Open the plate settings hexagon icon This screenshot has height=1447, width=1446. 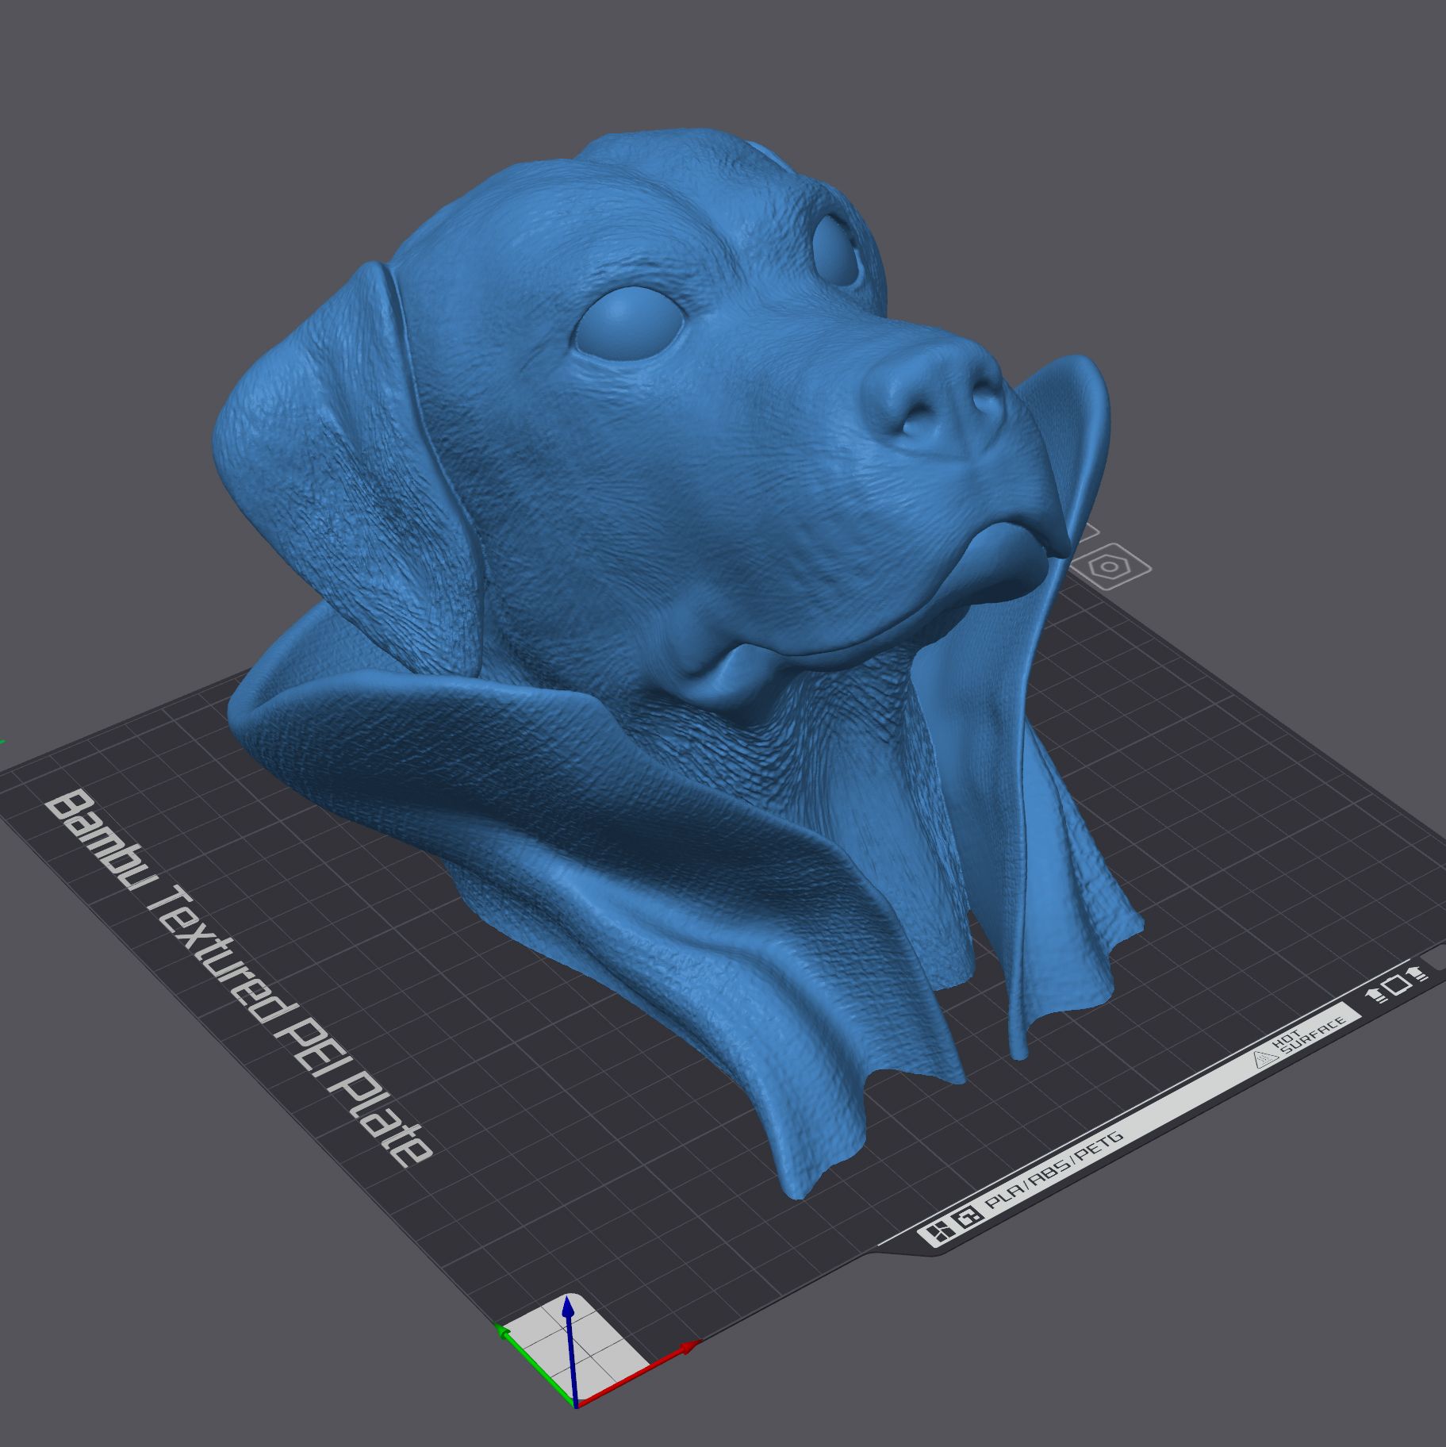(1109, 566)
